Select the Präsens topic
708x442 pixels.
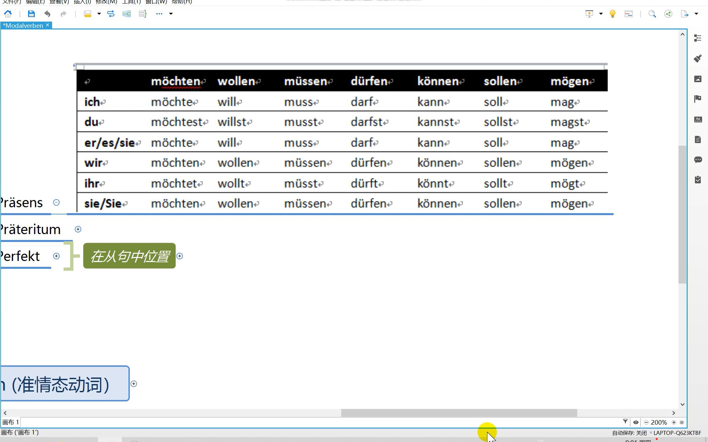click(22, 203)
